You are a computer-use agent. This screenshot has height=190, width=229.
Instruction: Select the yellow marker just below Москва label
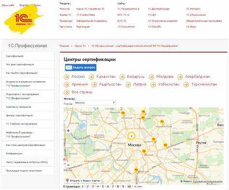pos(144,152)
